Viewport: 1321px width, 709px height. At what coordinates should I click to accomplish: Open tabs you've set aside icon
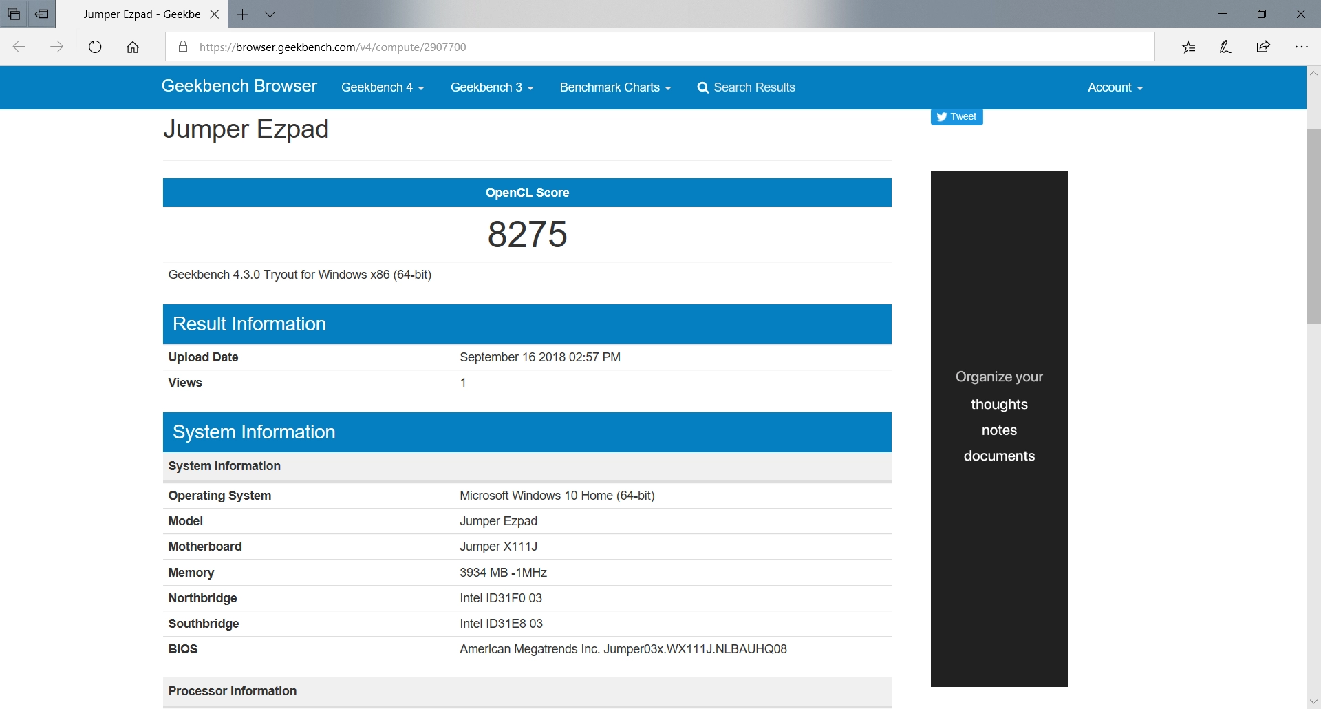pyautogui.click(x=14, y=14)
